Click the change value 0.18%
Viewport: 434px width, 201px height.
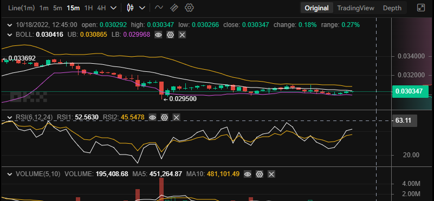[x=307, y=25]
